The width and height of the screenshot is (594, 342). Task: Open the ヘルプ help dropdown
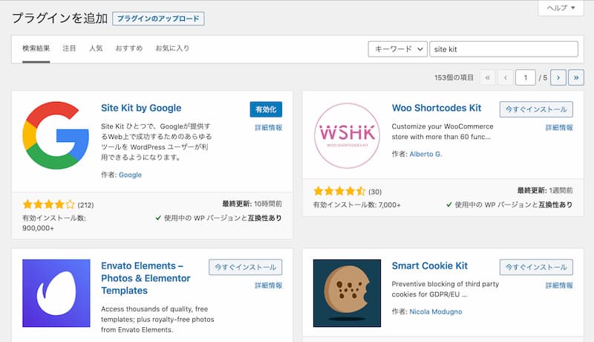point(561,8)
